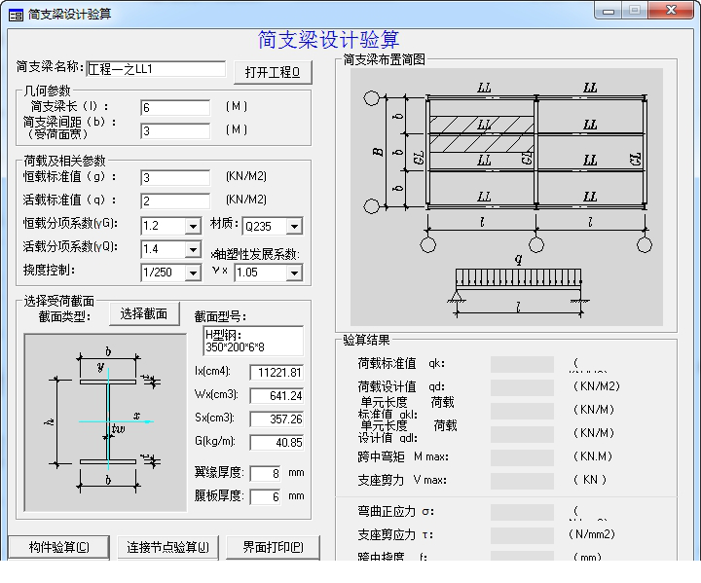Click the H-section diagram image

coord(105,422)
